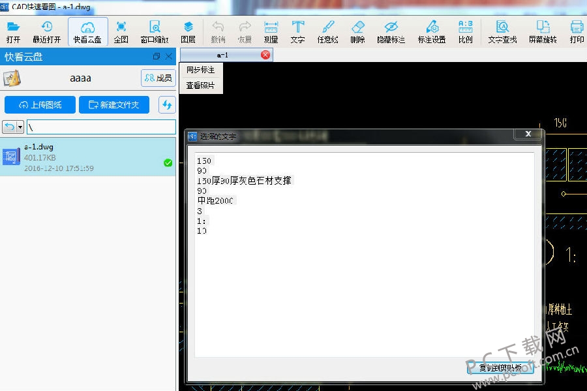This screenshot has width=587, height=391.
Task: Click the green synced checkmark icon
Action: (168, 163)
